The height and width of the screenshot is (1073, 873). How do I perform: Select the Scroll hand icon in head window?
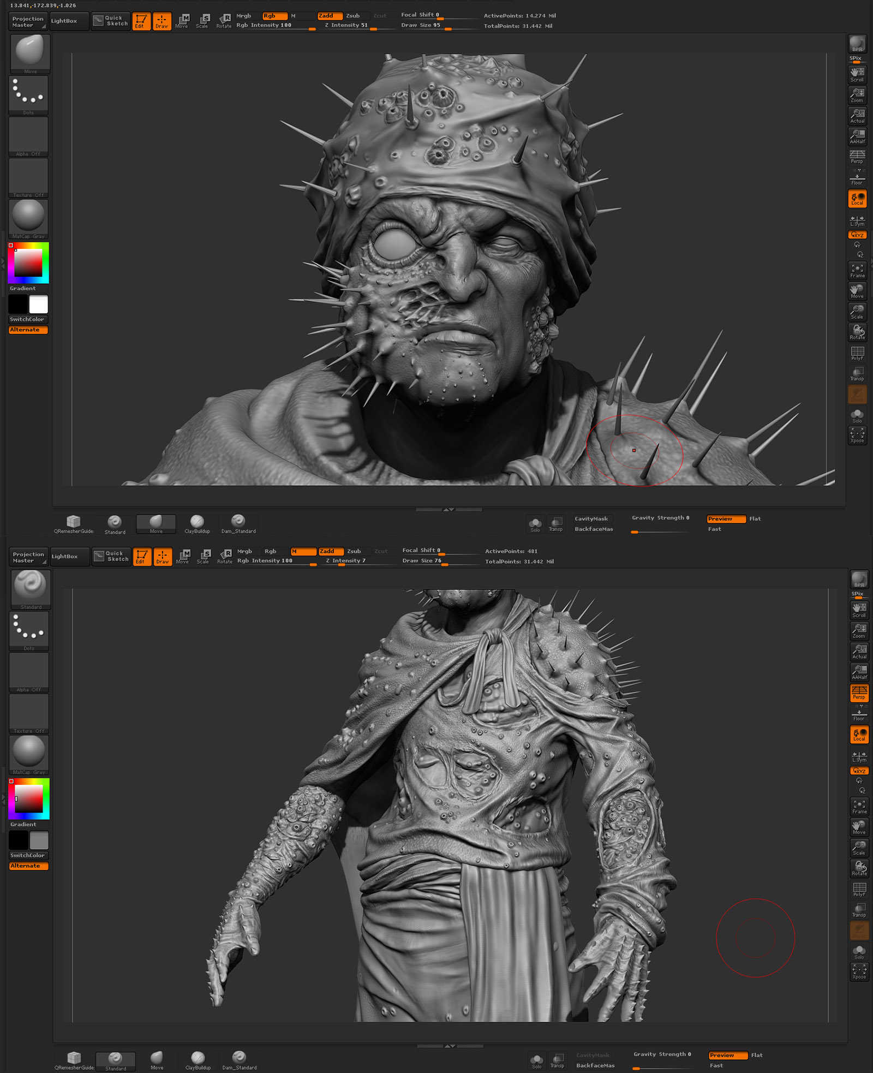click(857, 75)
